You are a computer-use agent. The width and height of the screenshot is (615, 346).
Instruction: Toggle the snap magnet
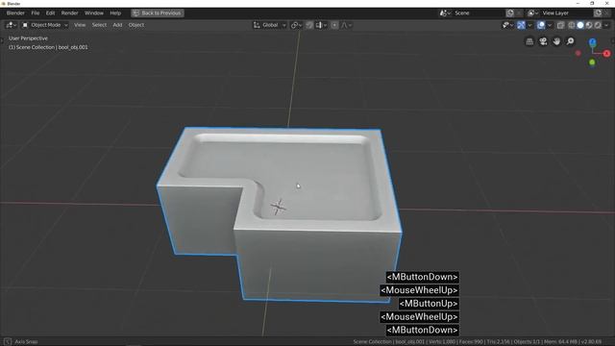click(x=309, y=25)
